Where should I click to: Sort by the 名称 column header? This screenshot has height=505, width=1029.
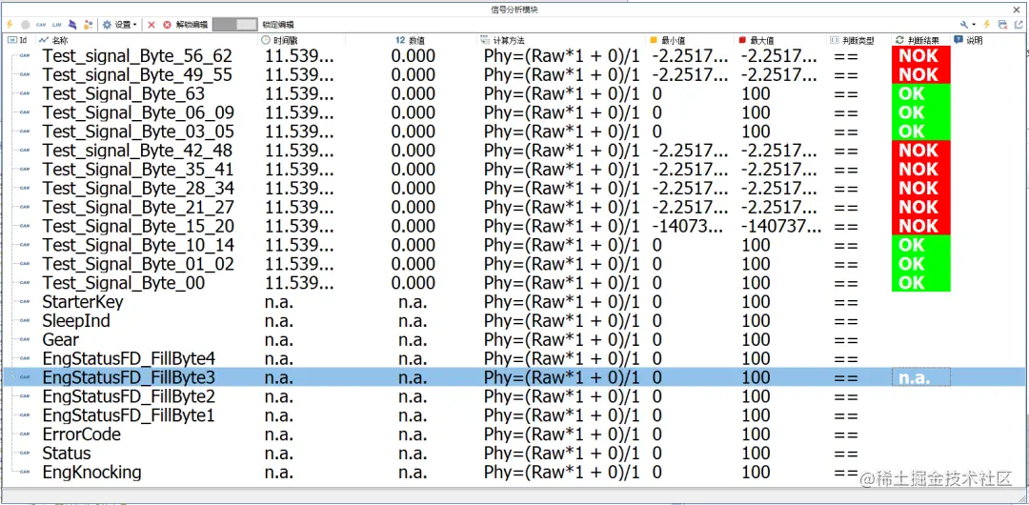click(x=148, y=40)
